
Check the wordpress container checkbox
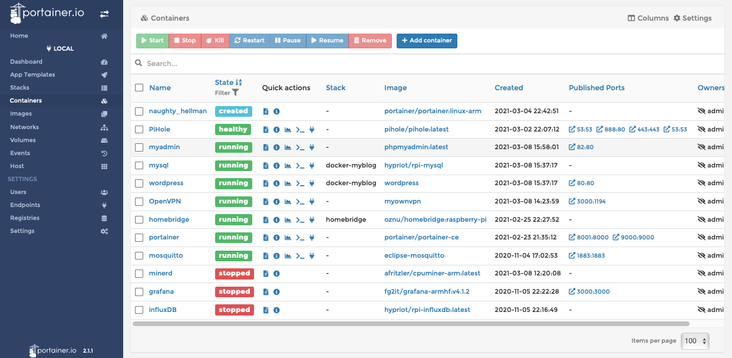(139, 183)
